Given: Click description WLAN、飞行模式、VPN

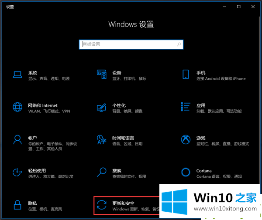Looking at the screenshot, I should pos(49,111).
